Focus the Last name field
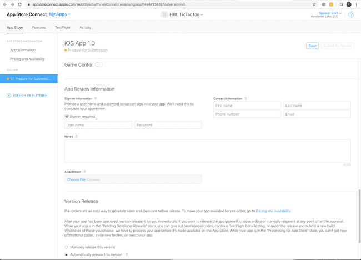Image resolution: width=361 pixels, height=260 pixels. [x=317, y=106]
